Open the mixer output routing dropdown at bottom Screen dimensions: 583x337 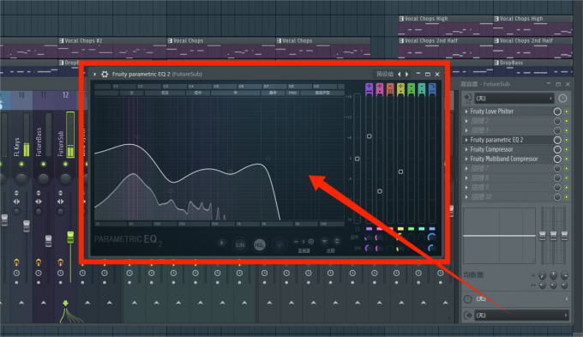(521, 316)
